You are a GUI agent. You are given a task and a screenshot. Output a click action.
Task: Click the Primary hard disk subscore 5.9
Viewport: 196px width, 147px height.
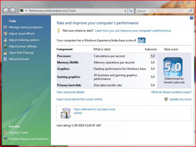tap(153, 85)
